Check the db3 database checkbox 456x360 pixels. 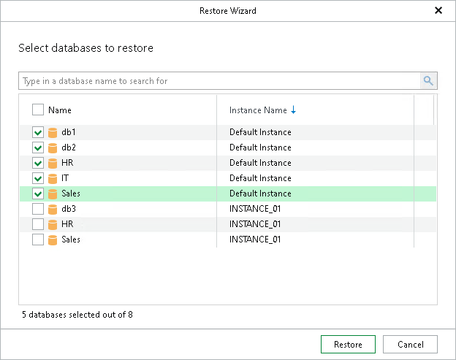(x=38, y=209)
